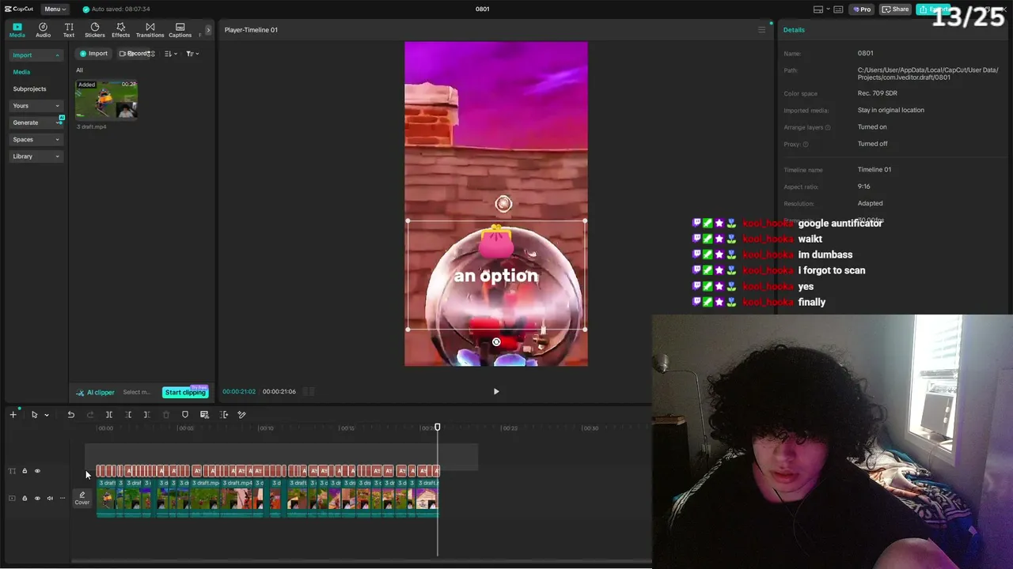Open the Stickers panel

tap(95, 30)
